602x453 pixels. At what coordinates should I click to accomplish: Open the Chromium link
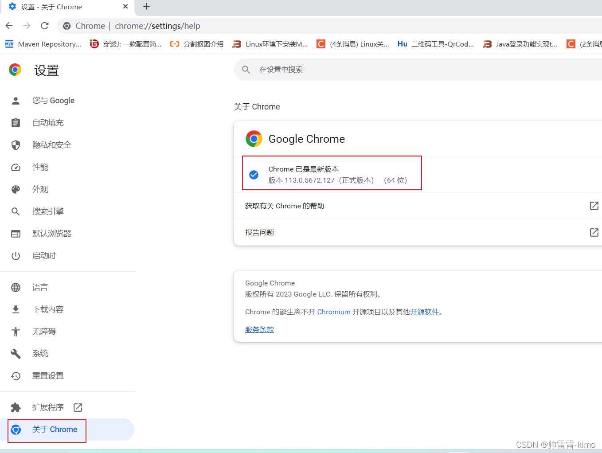(334, 312)
